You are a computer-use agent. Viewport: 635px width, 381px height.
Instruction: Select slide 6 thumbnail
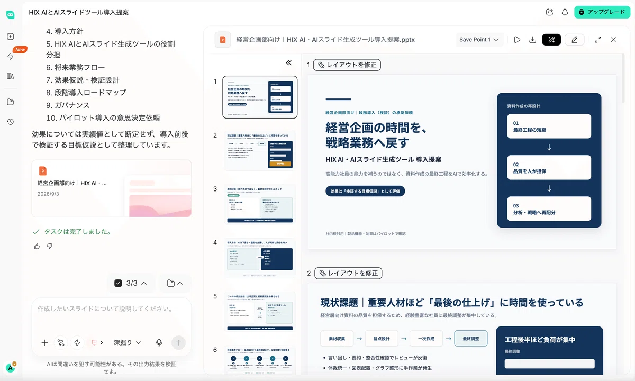[260, 360]
